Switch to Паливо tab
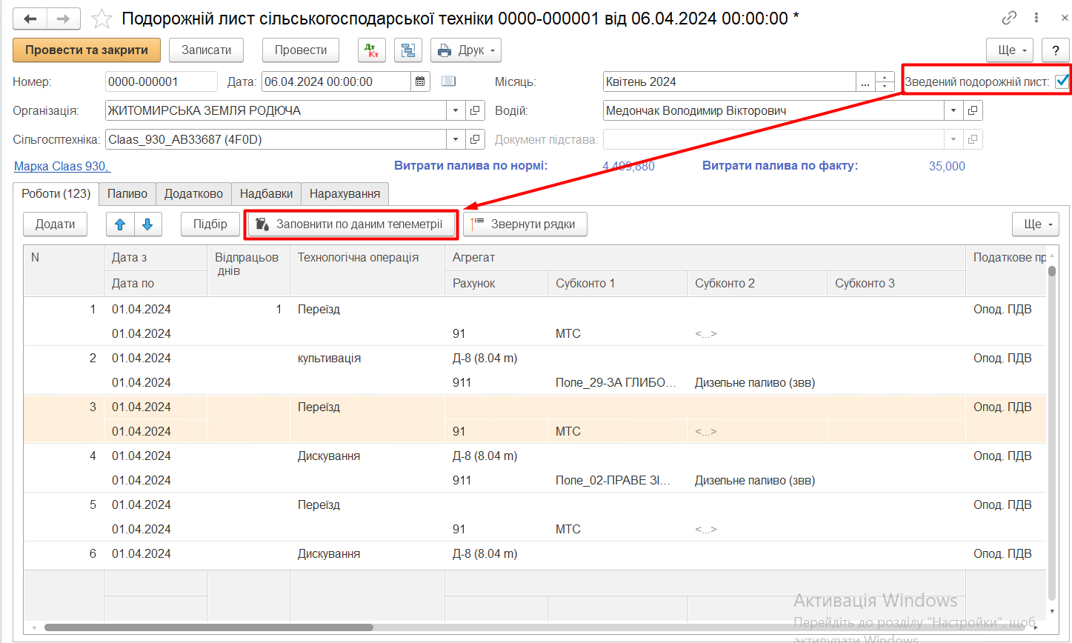1072x643 pixels. [x=127, y=194]
